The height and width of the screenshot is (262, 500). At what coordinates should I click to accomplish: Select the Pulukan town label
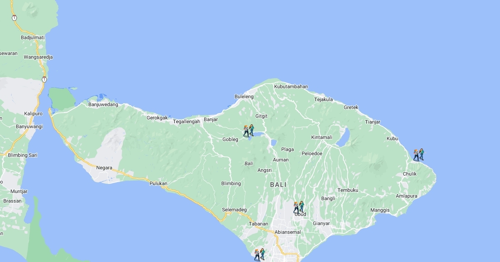click(x=158, y=183)
